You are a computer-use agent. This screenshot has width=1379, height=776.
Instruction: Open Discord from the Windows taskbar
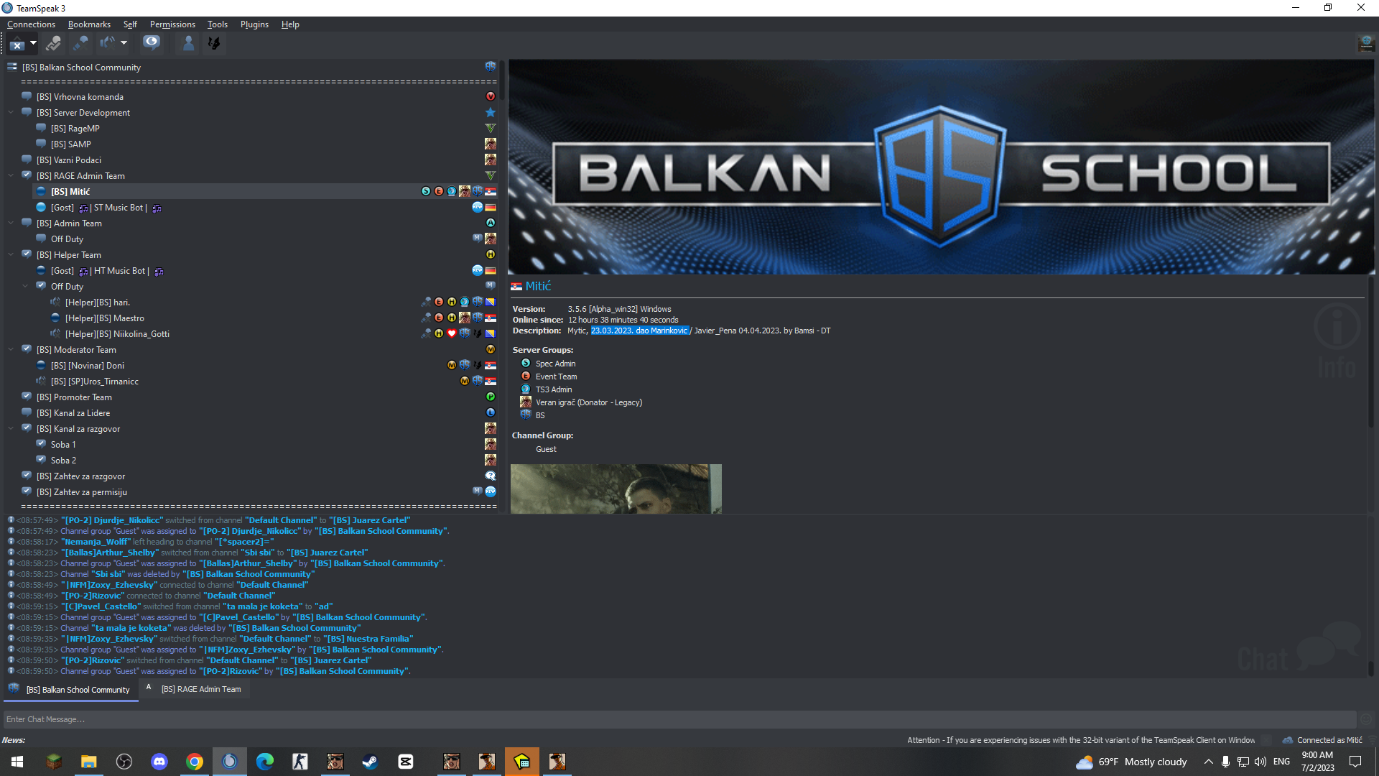tap(159, 762)
